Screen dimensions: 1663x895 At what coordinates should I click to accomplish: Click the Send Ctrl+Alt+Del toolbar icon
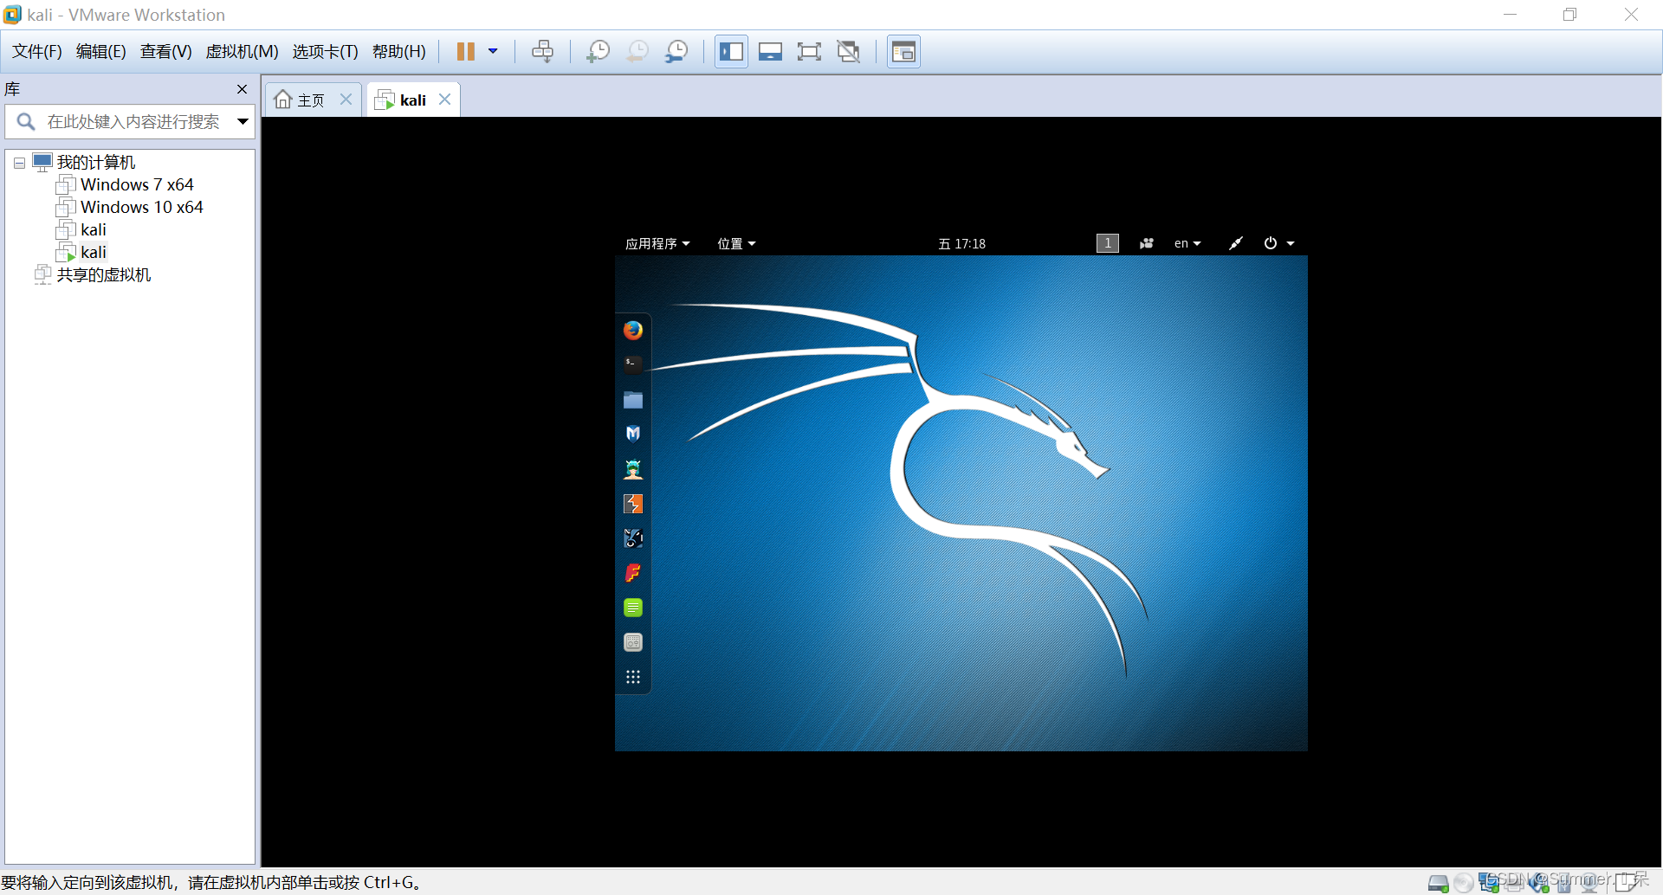[543, 52]
